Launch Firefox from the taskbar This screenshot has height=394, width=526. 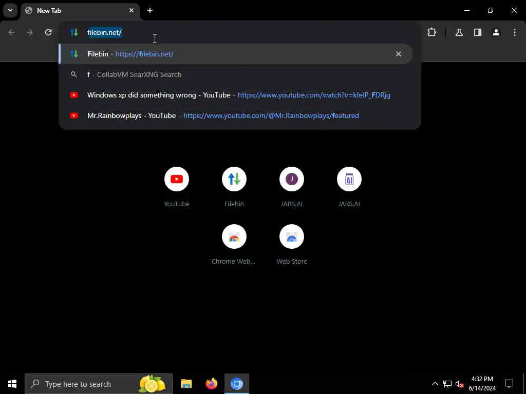pos(211,384)
